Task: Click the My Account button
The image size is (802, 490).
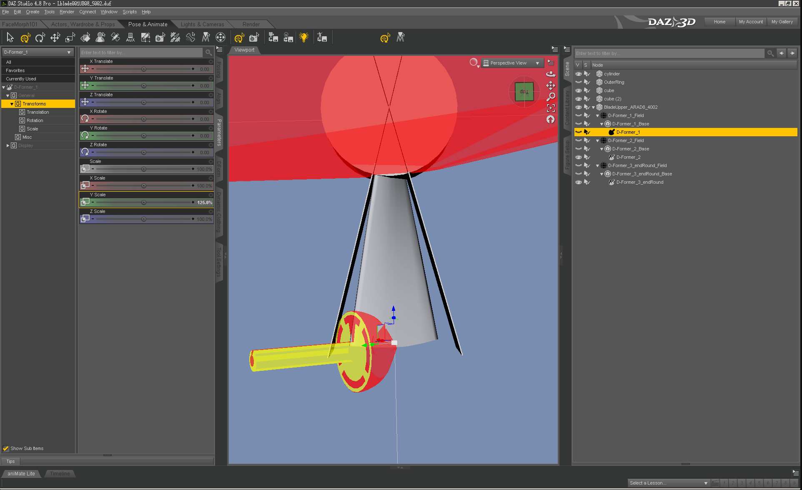Action: pos(751,22)
